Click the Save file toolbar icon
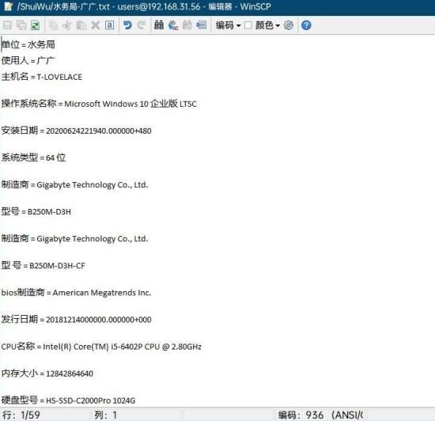Screen dimensions: 435x421 [x=7, y=25]
